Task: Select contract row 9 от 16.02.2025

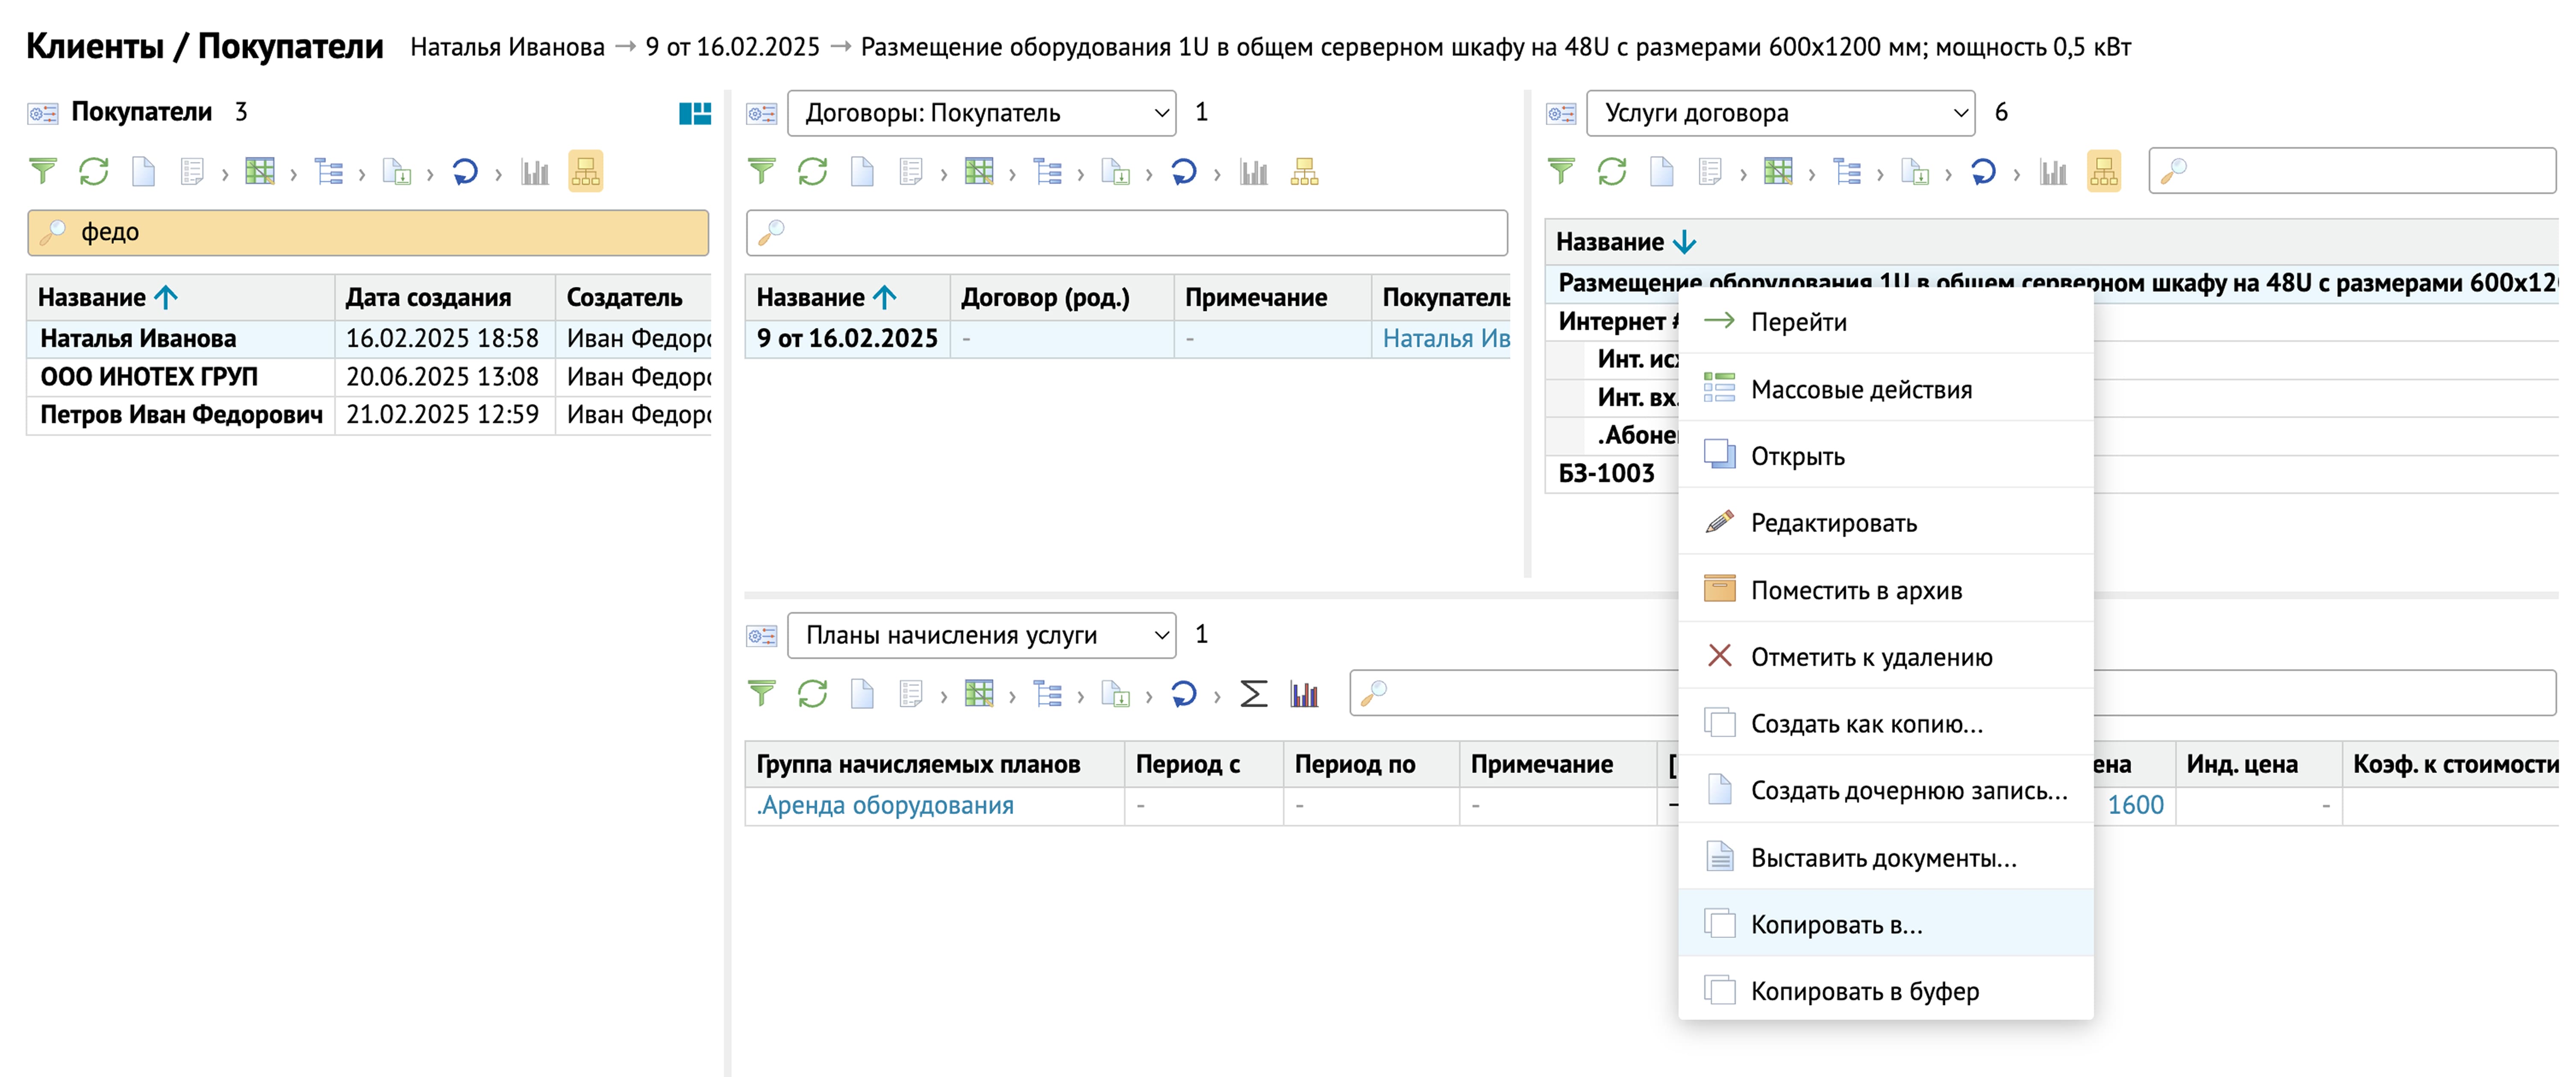Action: point(1127,339)
